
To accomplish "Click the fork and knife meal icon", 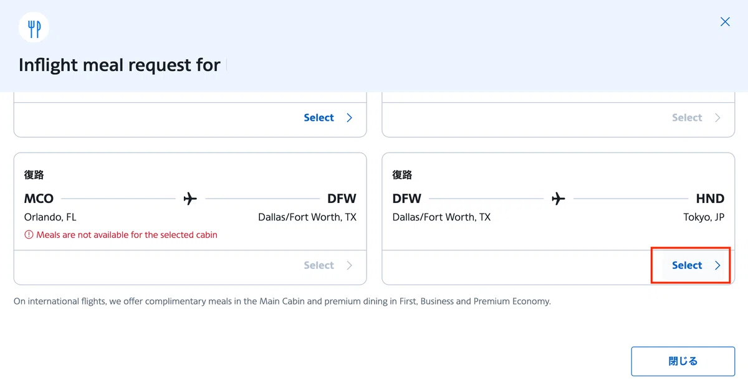I will click(x=34, y=27).
